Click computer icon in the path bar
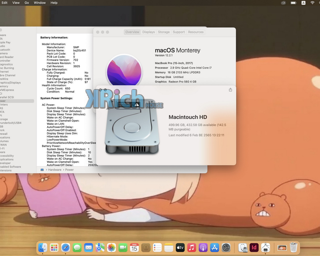The image size is (320, 256). 42,170
